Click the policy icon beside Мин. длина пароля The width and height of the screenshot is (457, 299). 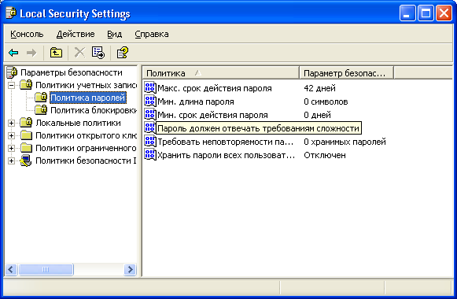[150, 102]
